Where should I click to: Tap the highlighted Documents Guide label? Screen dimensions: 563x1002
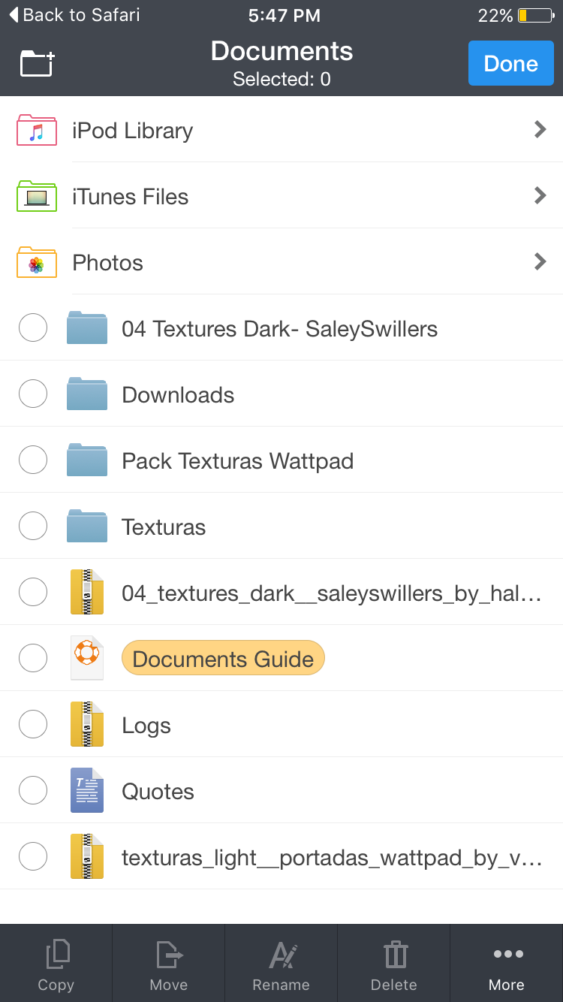[223, 658]
